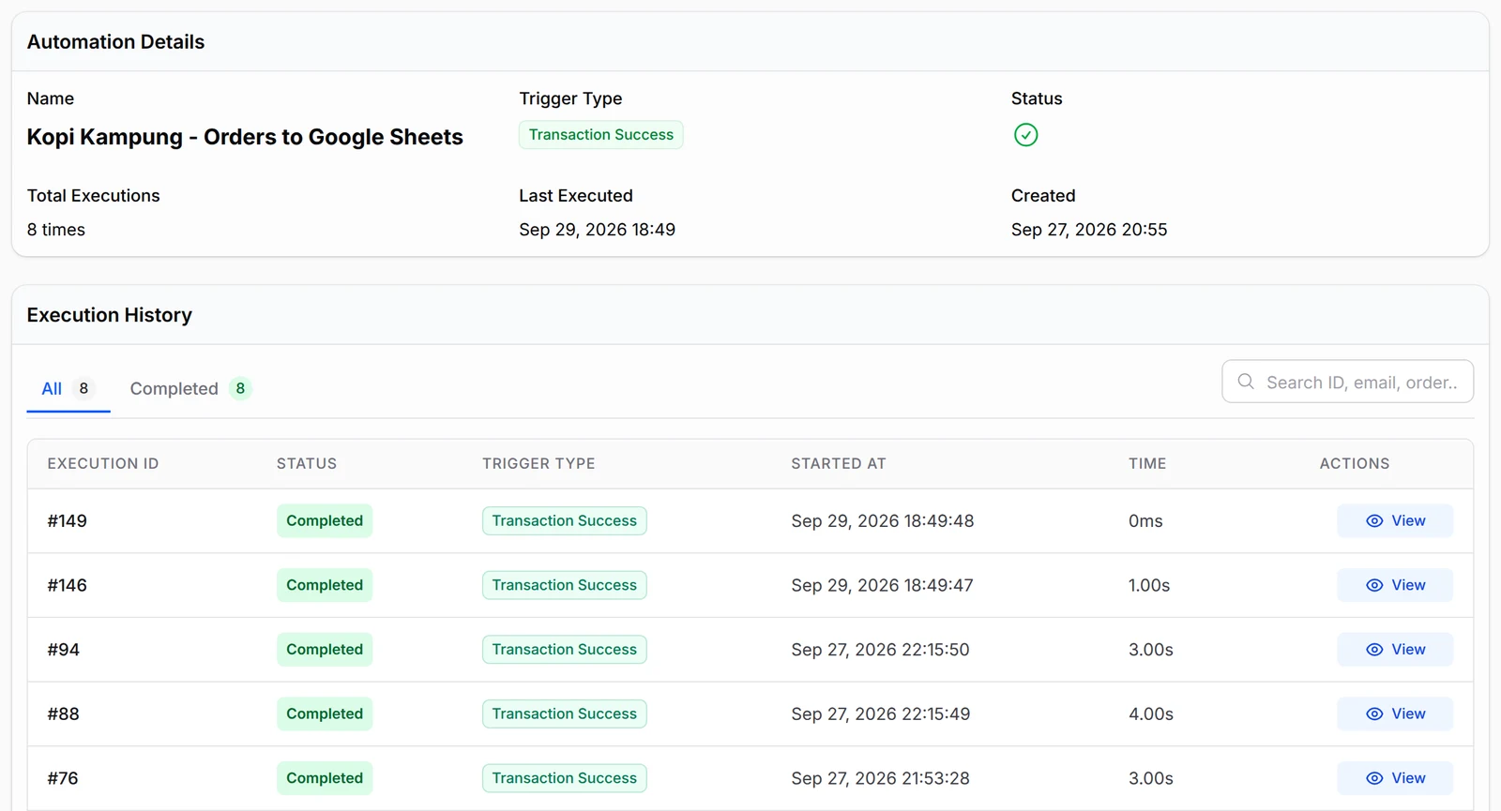Click the EXECUTION ID column header

click(x=103, y=464)
